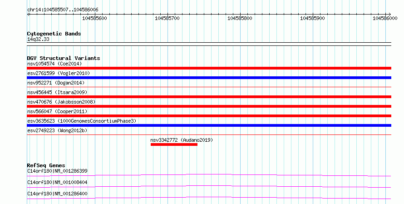The width and height of the screenshot is (404, 204).
Task: Select the thin red line under esv2749223
Action: (x=209, y=134)
